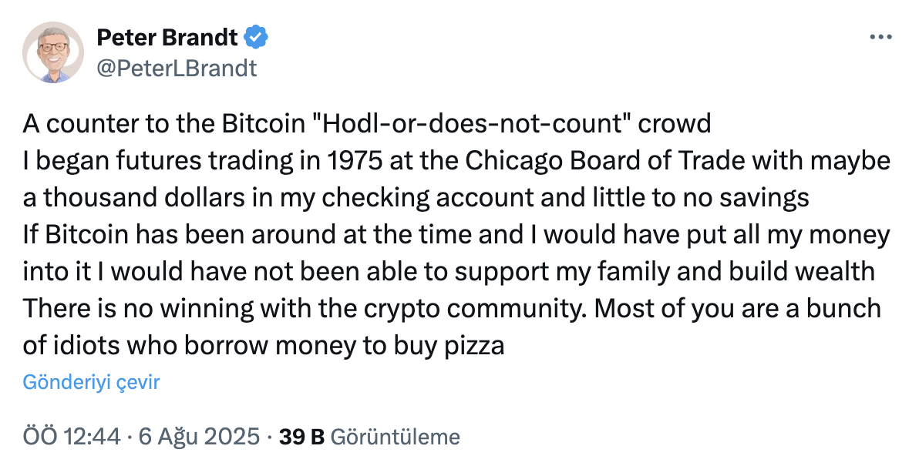Click the line starting "into it I would"
Image resolution: width=919 pixels, height=476 pixels.
pyautogui.click(x=449, y=272)
